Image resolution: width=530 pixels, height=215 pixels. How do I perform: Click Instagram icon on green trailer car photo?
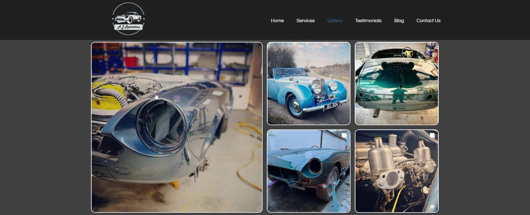[309, 155]
